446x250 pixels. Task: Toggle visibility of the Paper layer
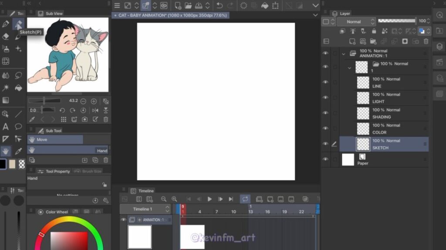325,160
